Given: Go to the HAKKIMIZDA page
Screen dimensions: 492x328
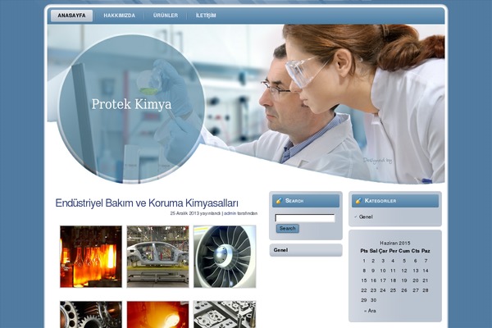Looking at the screenshot, I should [x=119, y=16].
